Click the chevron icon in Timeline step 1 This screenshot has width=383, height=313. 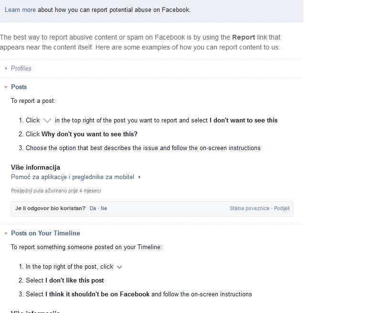pyautogui.click(x=119, y=267)
